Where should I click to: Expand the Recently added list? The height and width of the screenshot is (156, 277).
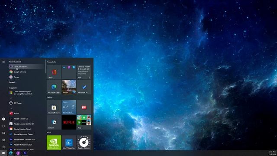pos(13,82)
